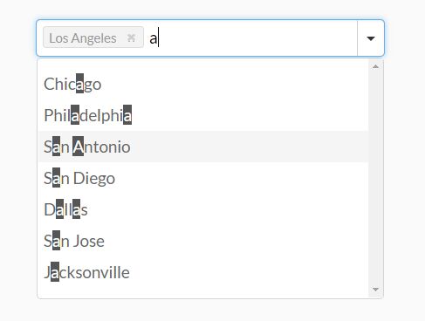This screenshot has height=321, width=425.
Task: Toggle the dropdown caret arrow button
Action: [x=371, y=38]
